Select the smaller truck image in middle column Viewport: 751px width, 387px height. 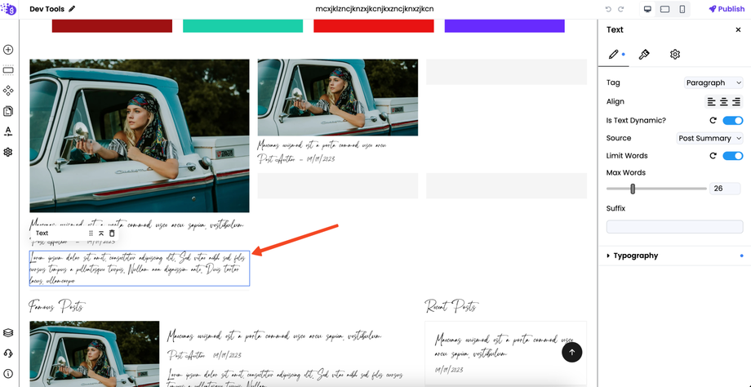pyautogui.click(x=338, y=97)
